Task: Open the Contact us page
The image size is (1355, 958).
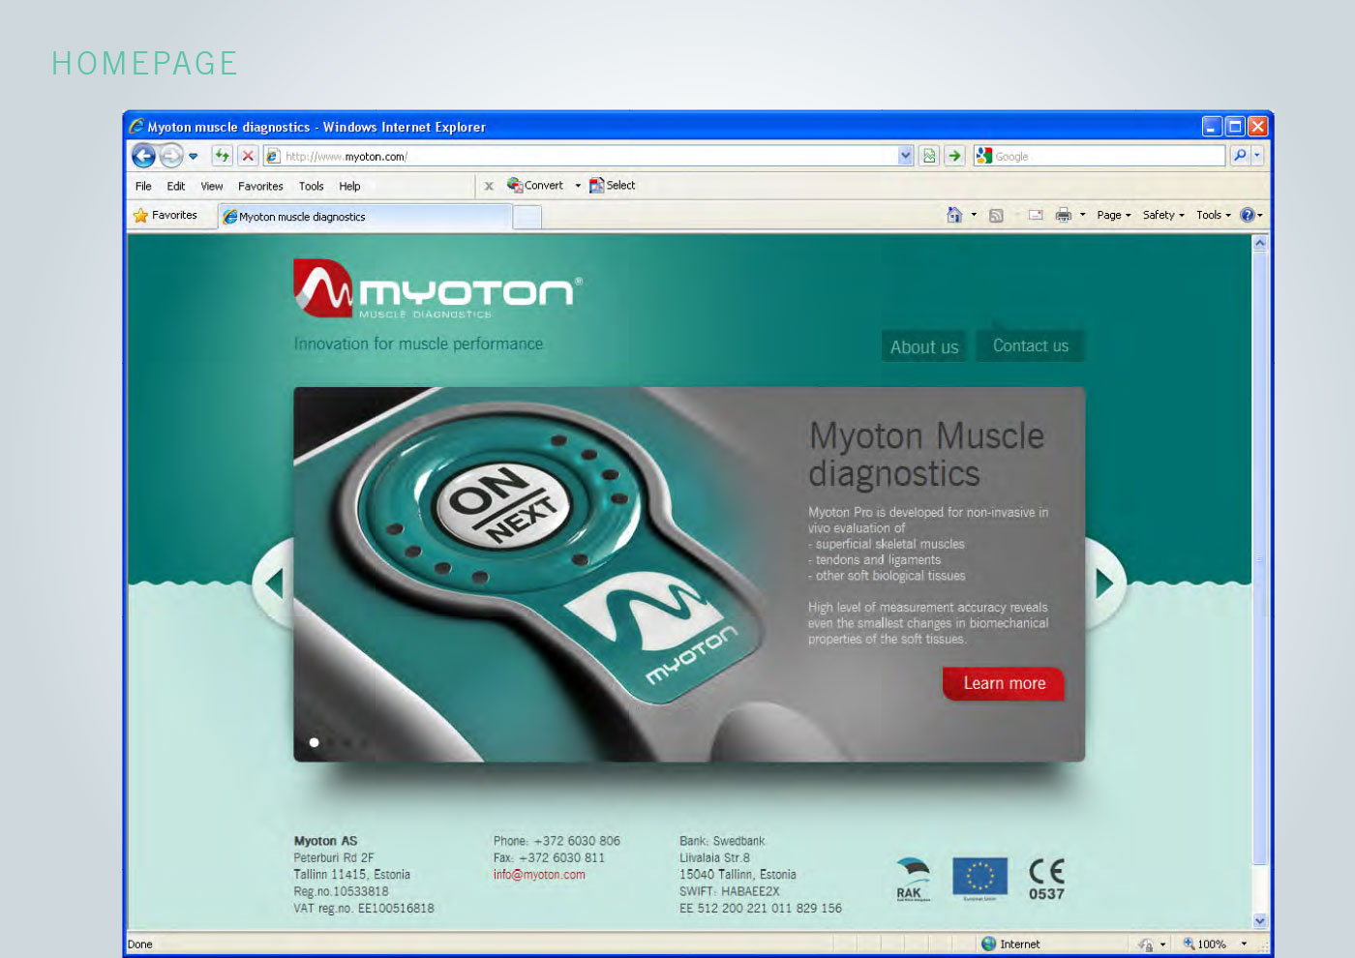Action: pos(1031,345)
